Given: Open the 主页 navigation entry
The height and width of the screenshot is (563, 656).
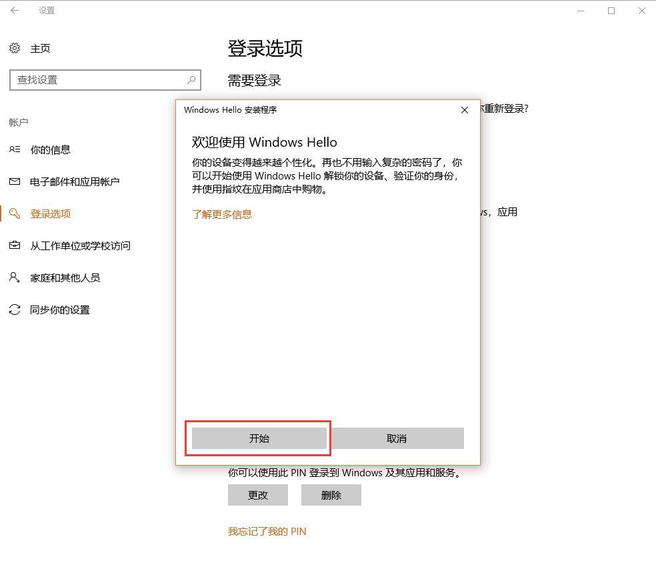Looking at the screenshot, I should coord(39,48).
